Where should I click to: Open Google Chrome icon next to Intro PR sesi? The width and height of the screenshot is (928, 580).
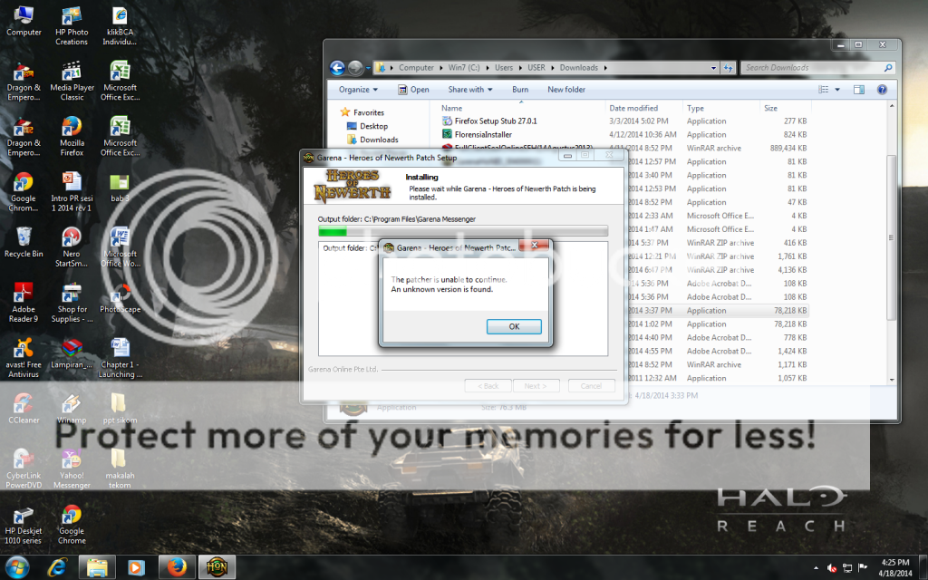tap(24, 192)
